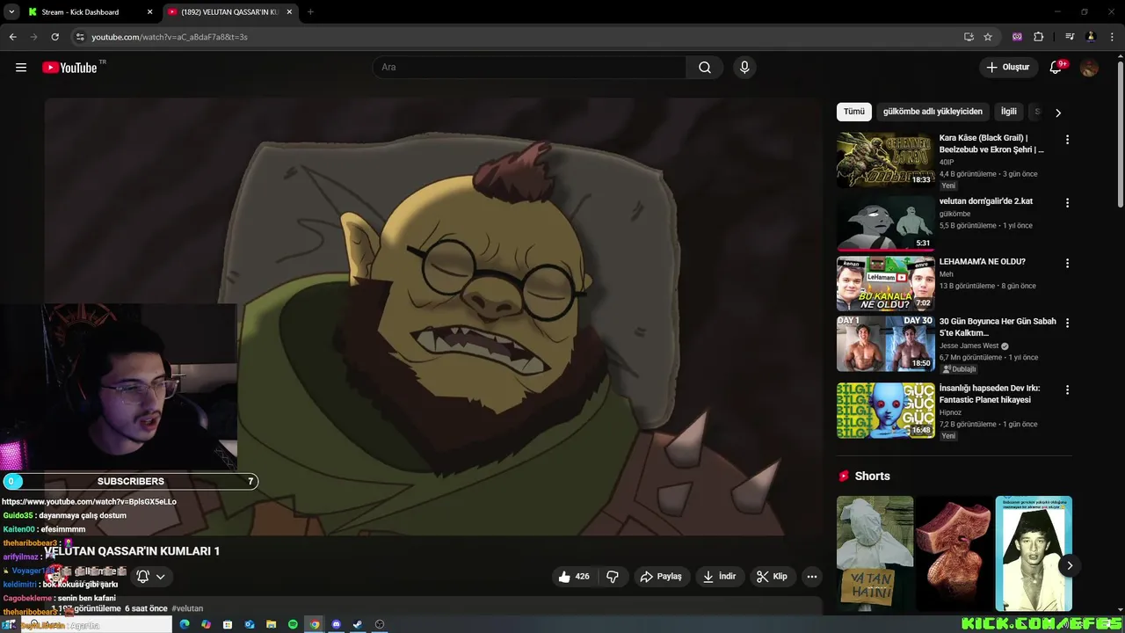Click the Paylaş share button

(661, 577)
